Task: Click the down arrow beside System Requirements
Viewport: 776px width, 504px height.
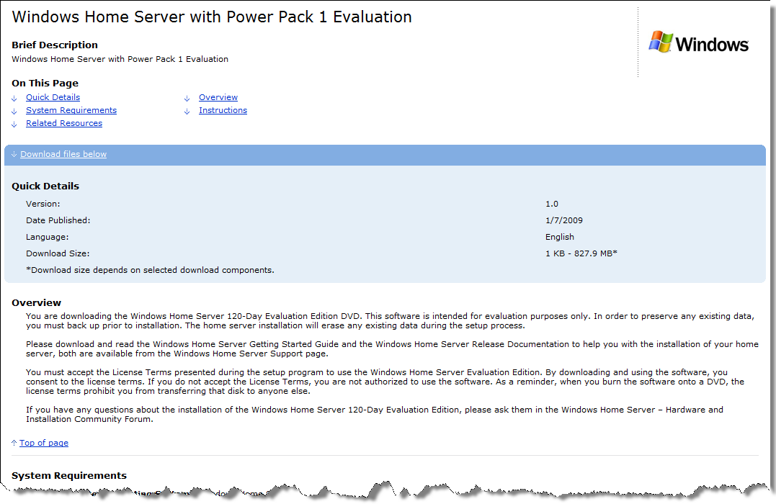Action: [x=14, y=112]
